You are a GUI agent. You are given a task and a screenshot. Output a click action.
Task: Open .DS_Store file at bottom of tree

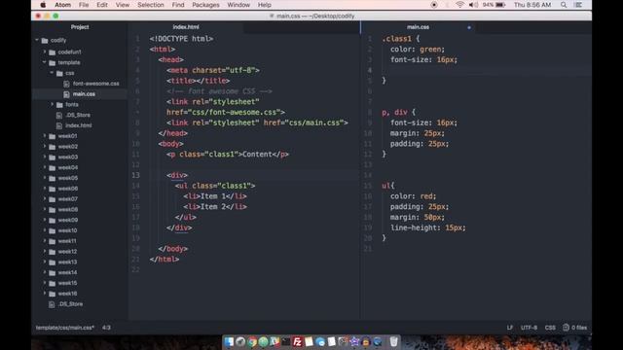[70, 304]
